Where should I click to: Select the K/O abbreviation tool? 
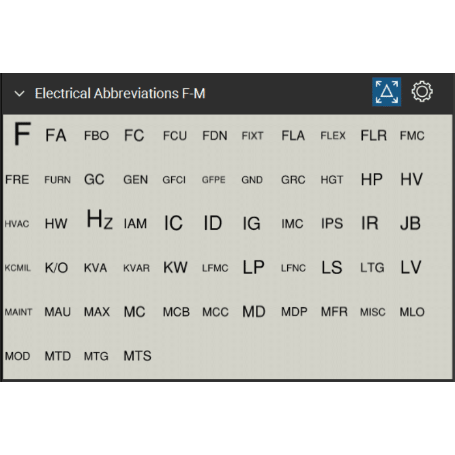click(56, 268)
